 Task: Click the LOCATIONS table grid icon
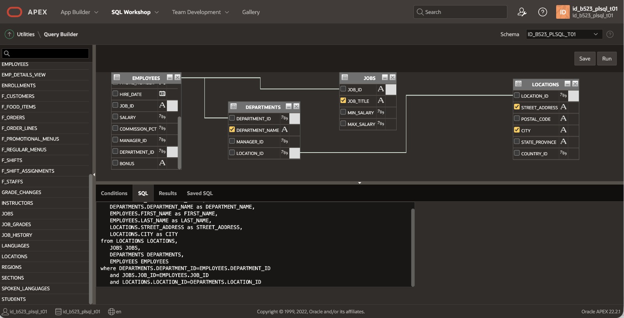pyautogui.click(x=518, y=83)
